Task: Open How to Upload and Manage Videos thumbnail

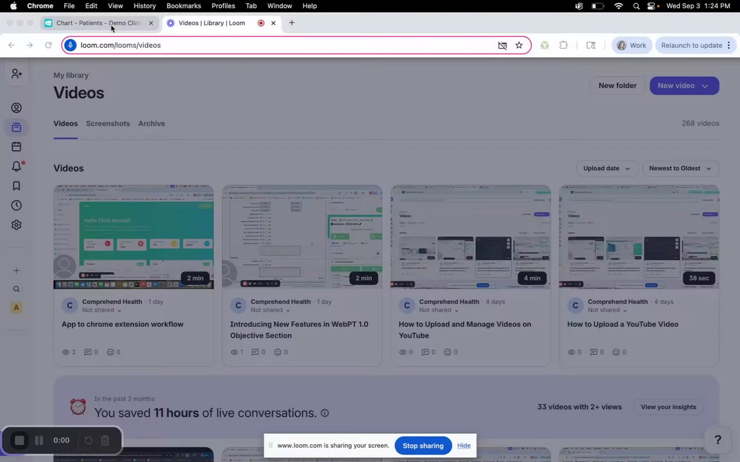Action: [x=471, y=237]
